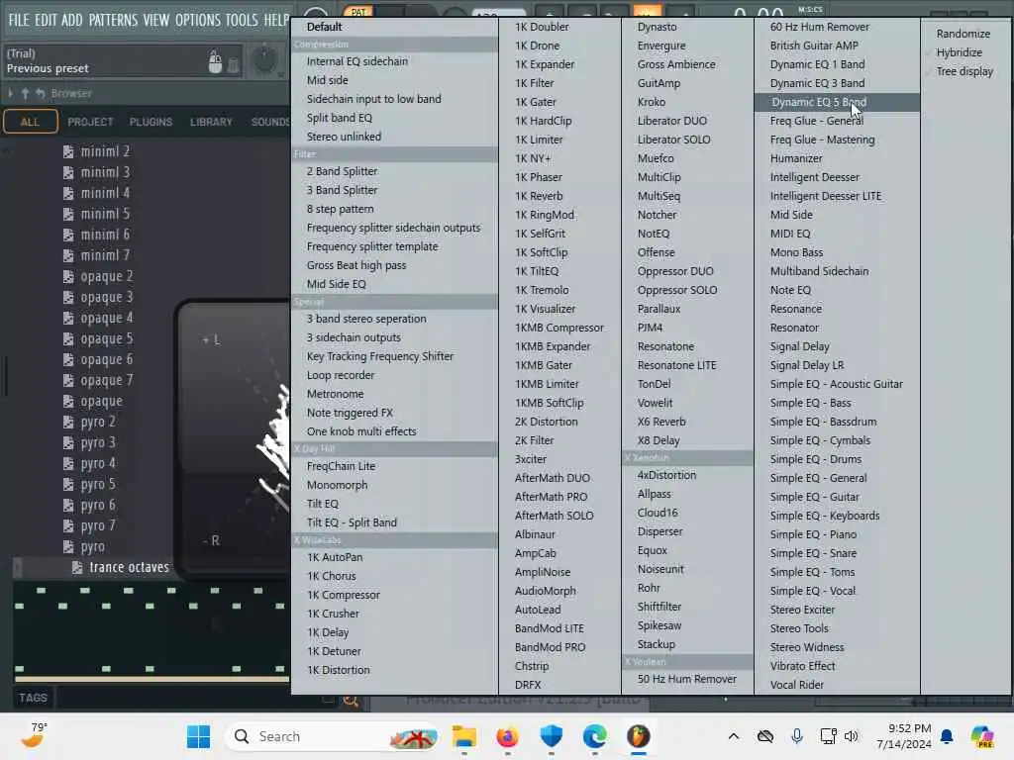Open Firefox from the taskbar
This screenshot has height=760, width=1014.
click(x=507, y=736)
